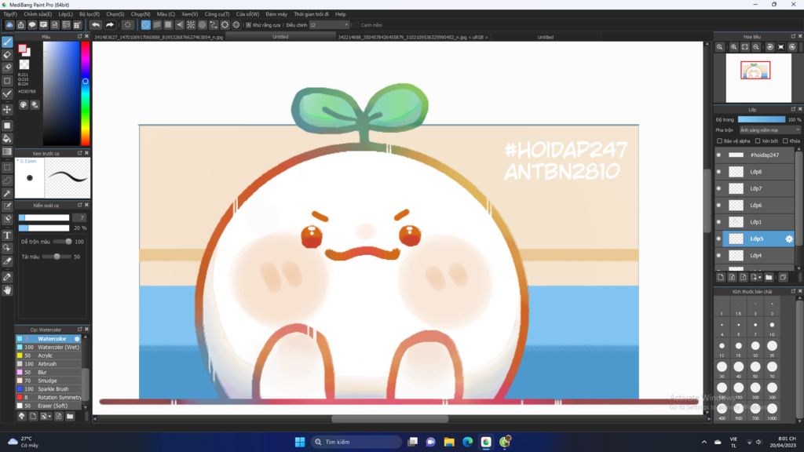804x452 pixels.
Task: Pick the Text tool
Action: pyautogui.click(x=7, y=235)
